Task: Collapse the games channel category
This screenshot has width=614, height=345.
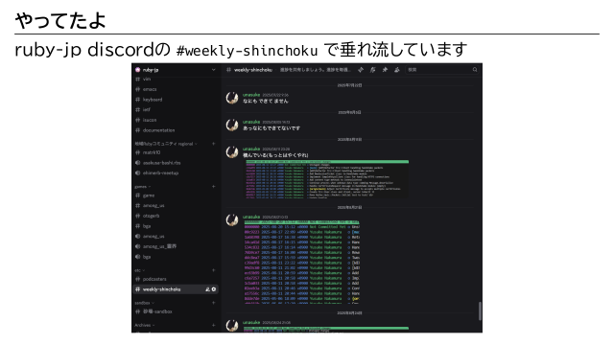Action: coord(143,187)
